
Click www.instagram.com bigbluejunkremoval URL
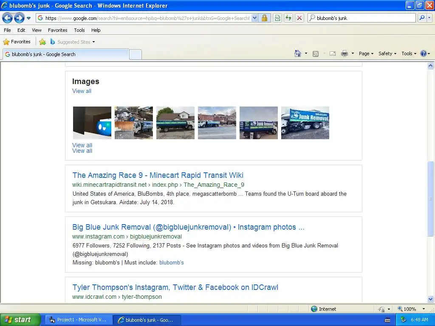click(x=127, y=236)
